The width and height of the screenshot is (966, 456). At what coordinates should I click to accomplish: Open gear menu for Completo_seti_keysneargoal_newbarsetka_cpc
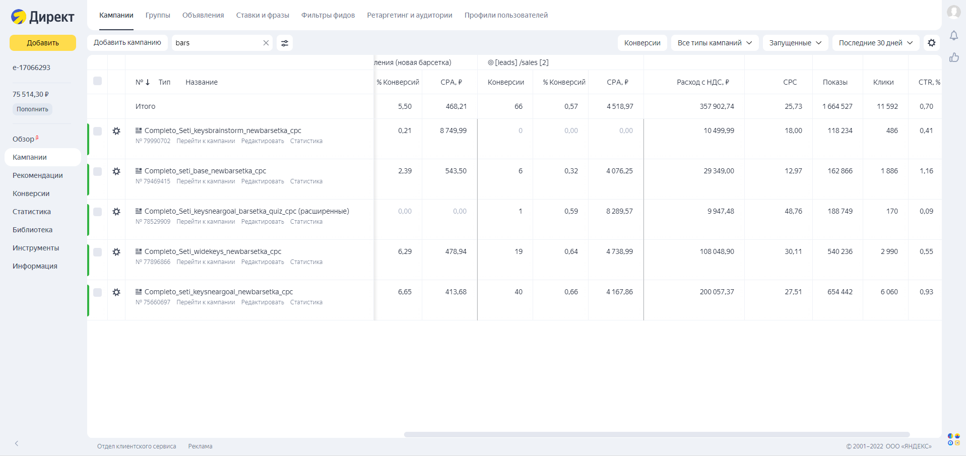point(116,292)
